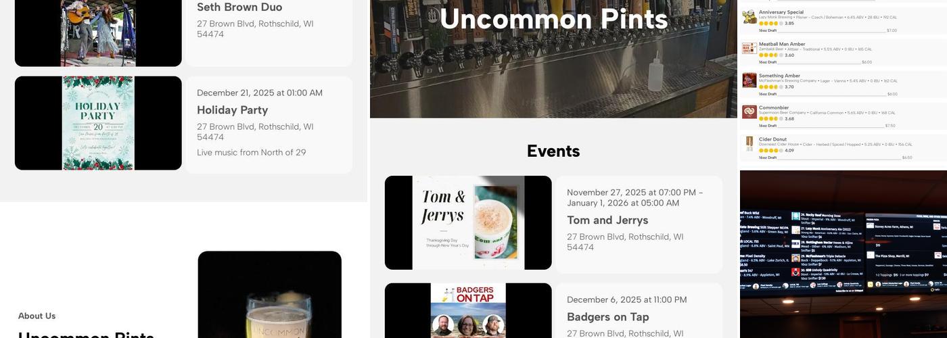Click the Commonbier star rating icons
The image size is (947, 338).
pyautogui.click(x=771, y=119)
